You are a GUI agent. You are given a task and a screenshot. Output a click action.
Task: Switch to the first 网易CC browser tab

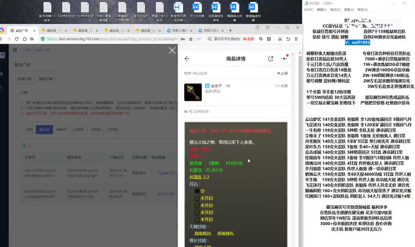point(179,31)
